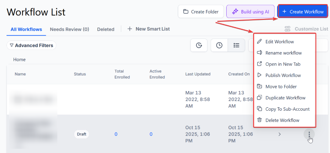This screenshot has height=153, width=330.
Task: Click Copy To Sub-Account option
Action: coord(287,109)
